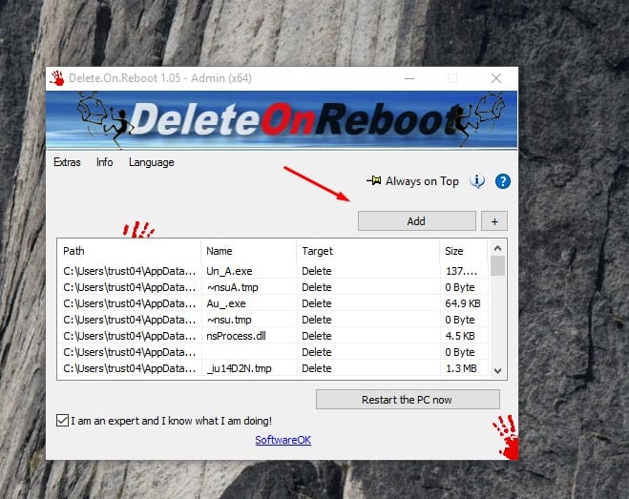Click the yellow pin icon for Always on Top
Image resolution: width=629 pixels, height=499 pixels.
click(375, 181)
